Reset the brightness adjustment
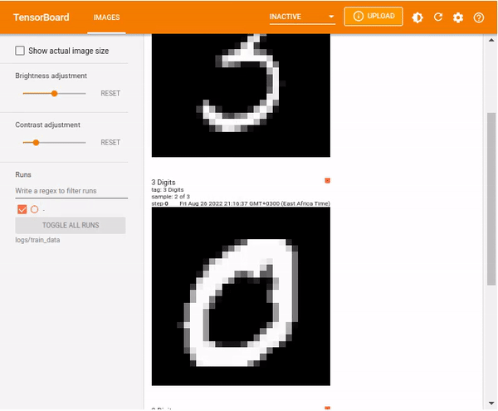The height and width of the screenshot is (411, 498). click(x=110, y=93)
